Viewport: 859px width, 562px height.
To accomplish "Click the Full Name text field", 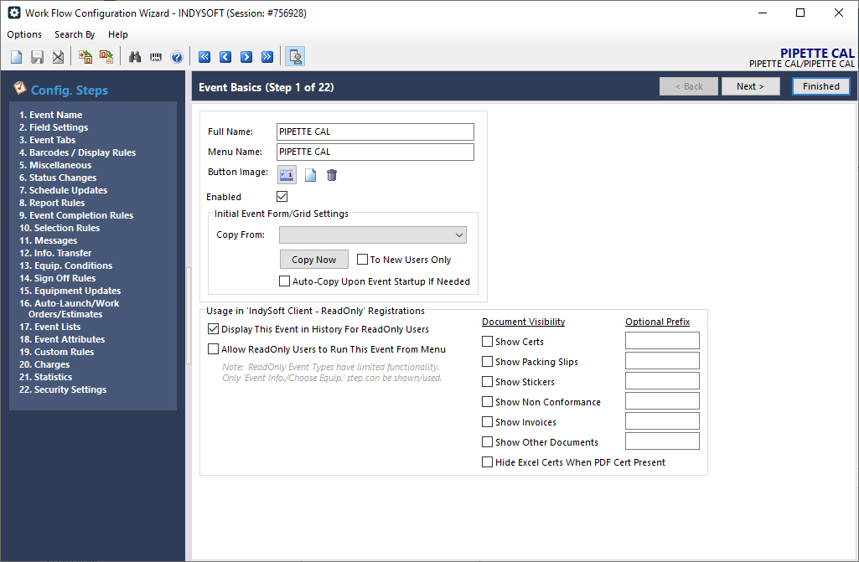I will click(x=375, y=131).
